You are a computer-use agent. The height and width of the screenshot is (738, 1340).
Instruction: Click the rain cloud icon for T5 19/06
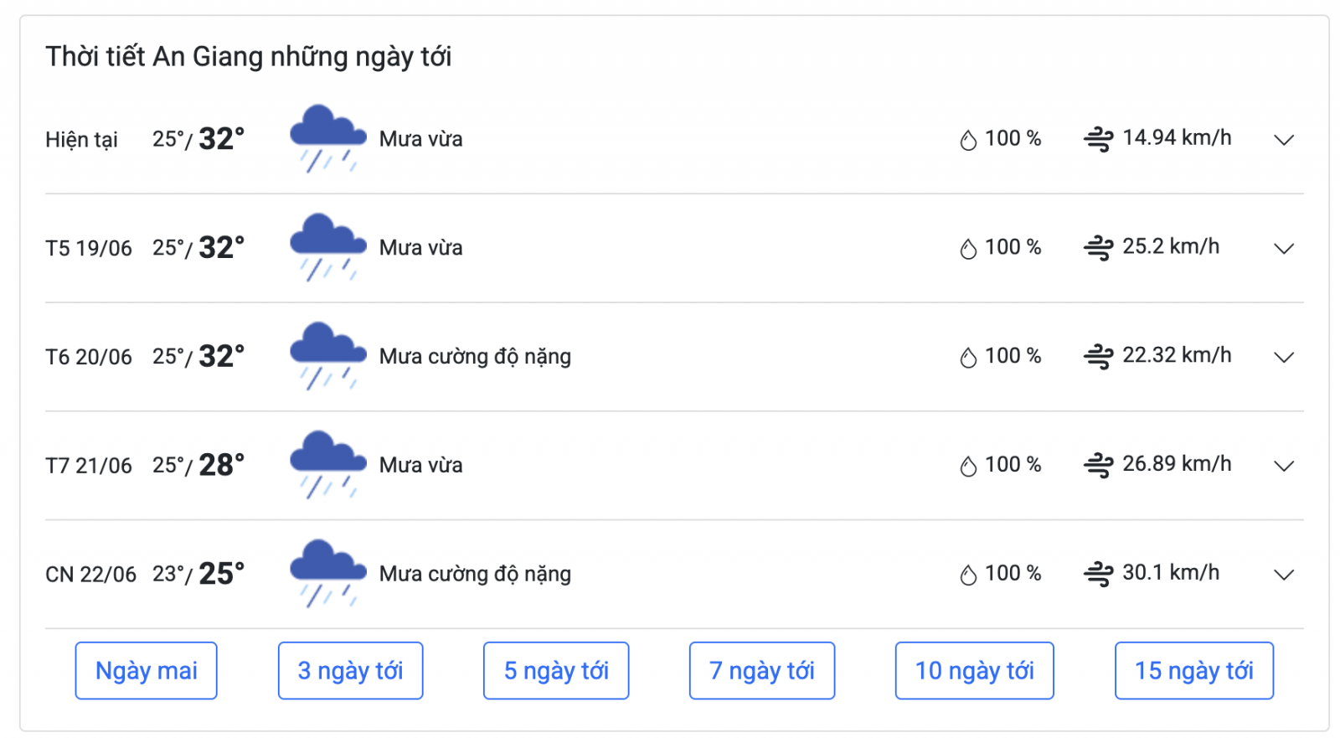tap(328, 247)
